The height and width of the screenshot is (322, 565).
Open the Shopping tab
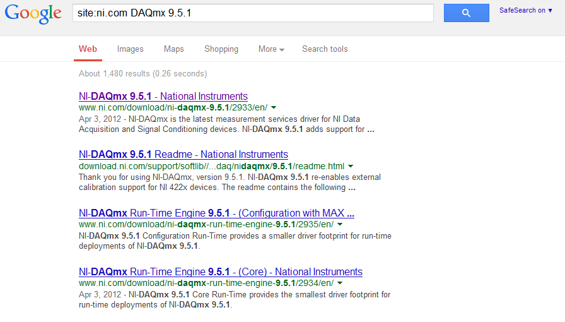click(221, 49)
